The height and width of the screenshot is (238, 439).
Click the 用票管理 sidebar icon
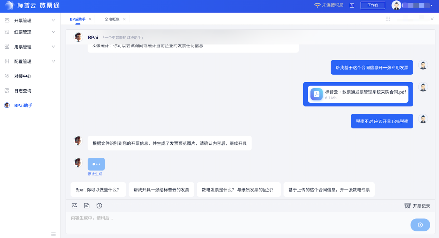pos(7,47)
